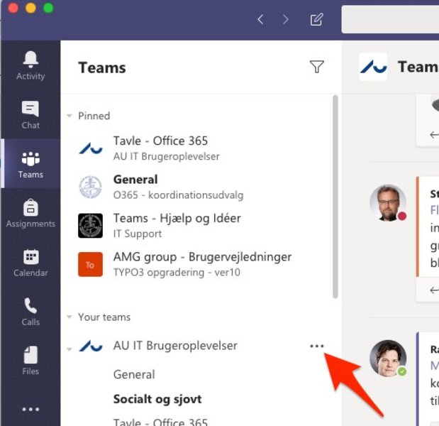Viewport: 439px width, 426px height.
Task: View profile of bearded man with glasses
Action: coord(388,203)
